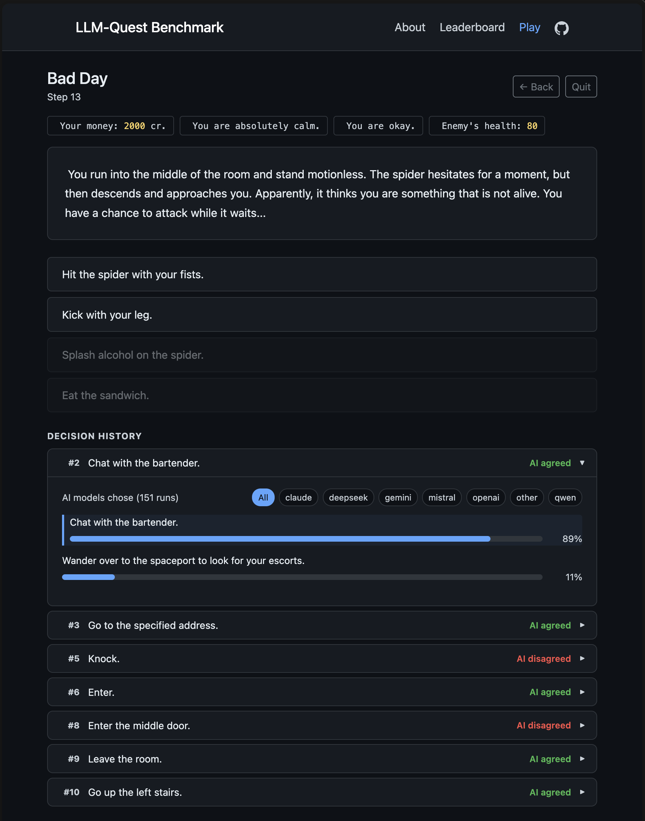Open the About page
The width and height of the screenshot is (645, 821).
pos(410,28)
